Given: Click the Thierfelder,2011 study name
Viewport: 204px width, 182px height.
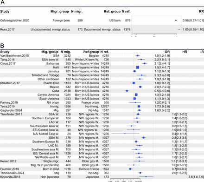Looking at the screenshot, I should (x=11, y=115).
